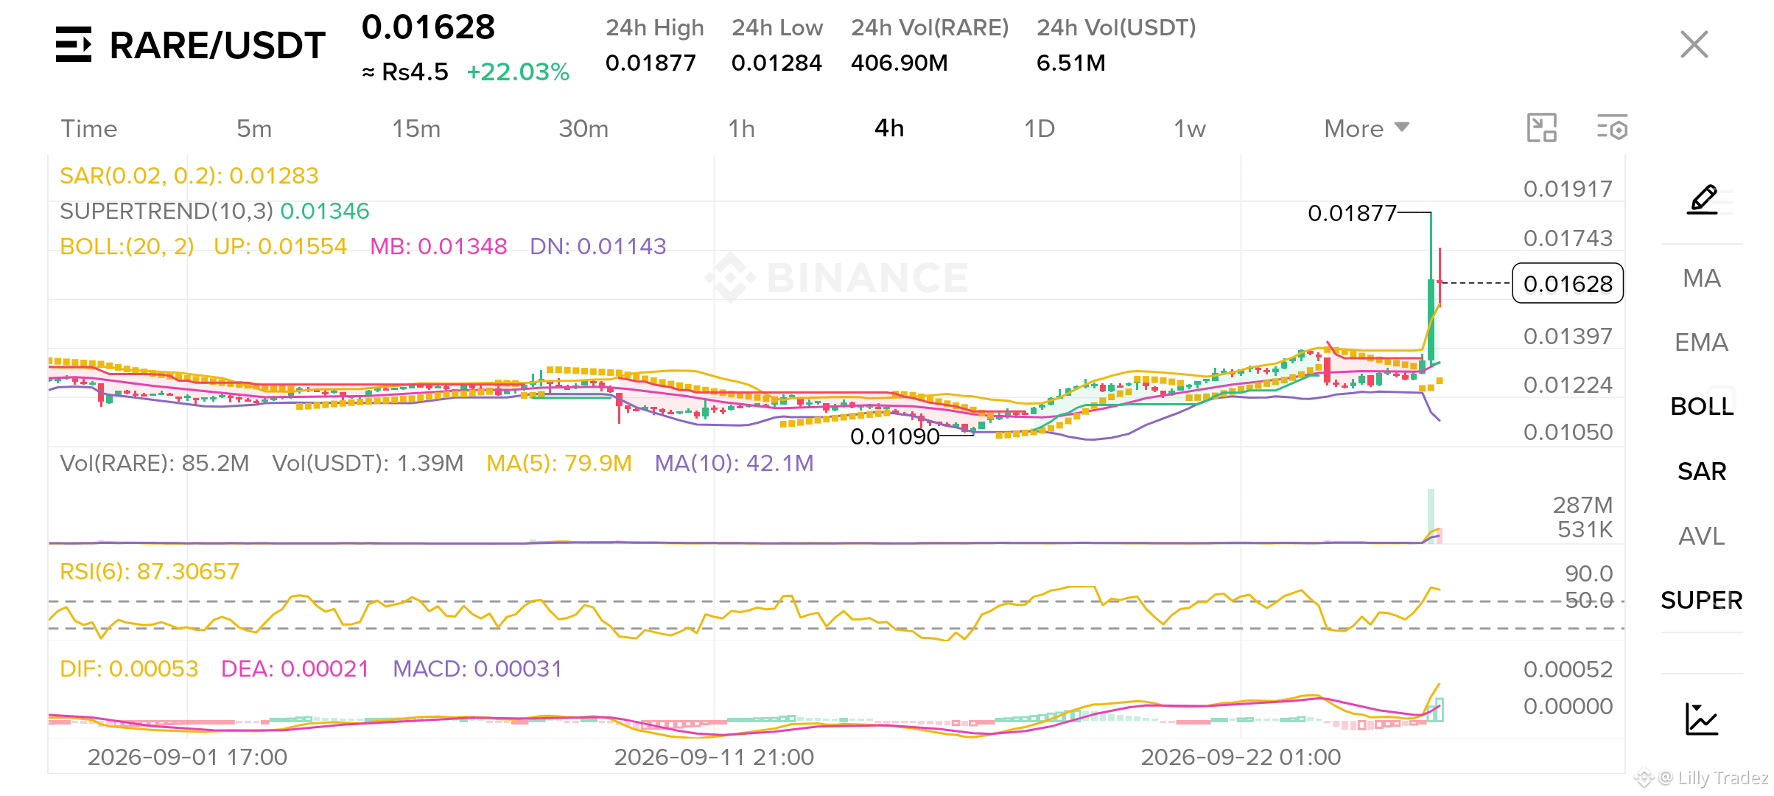Switch to the 1D interval tab
1774x796 pixels.
1039,128
